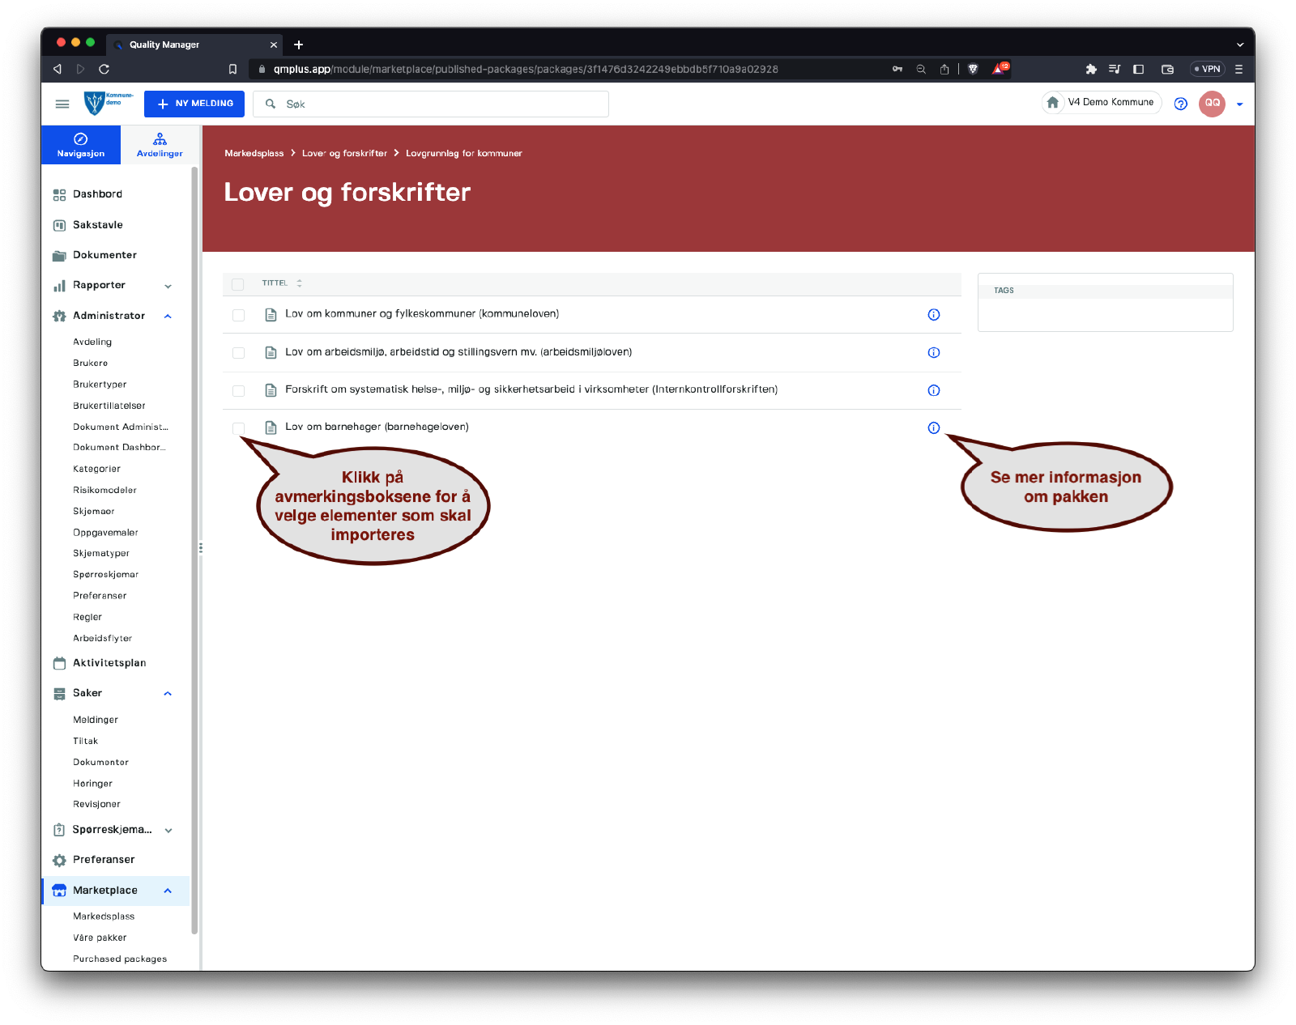Toggle the select-all checkbox in header
Screen dimensions: 1296x1025
(238, 284)
